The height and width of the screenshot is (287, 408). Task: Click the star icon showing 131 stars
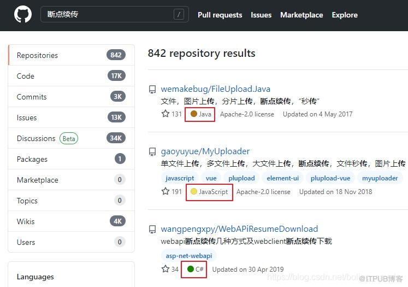pos(165,114)
